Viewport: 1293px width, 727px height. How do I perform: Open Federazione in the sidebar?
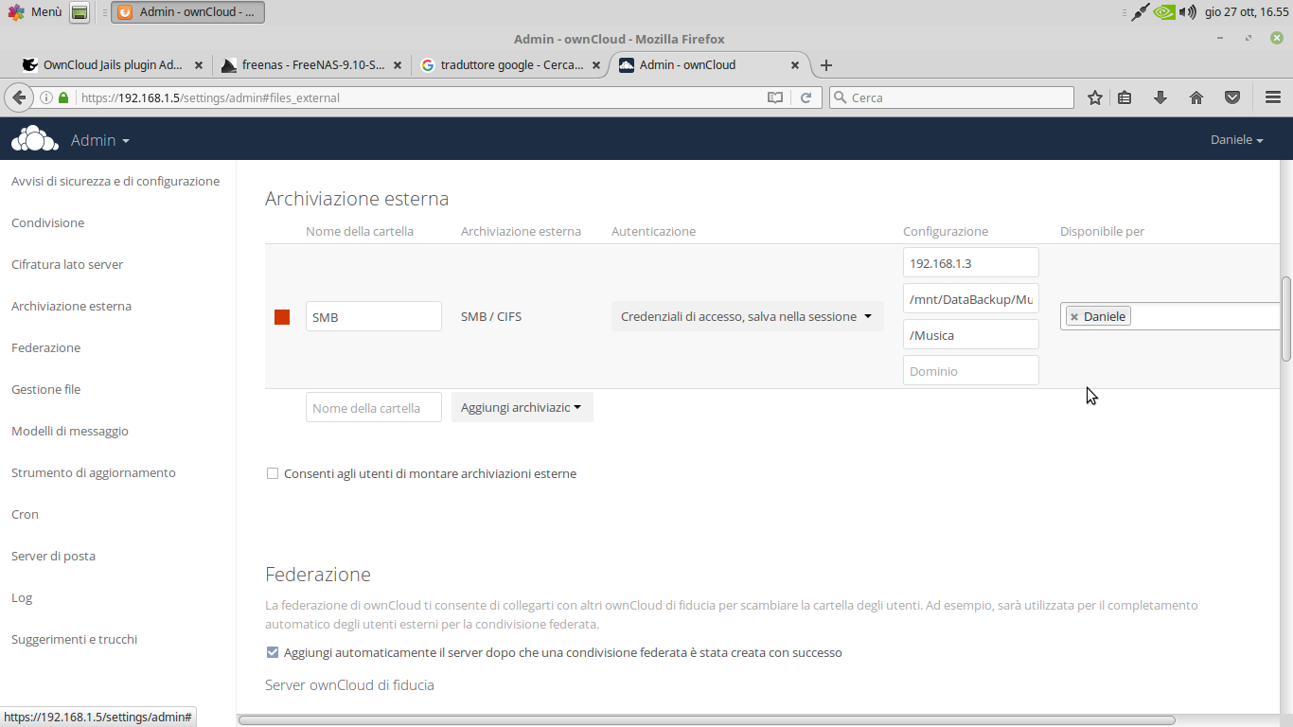point(45,347)
